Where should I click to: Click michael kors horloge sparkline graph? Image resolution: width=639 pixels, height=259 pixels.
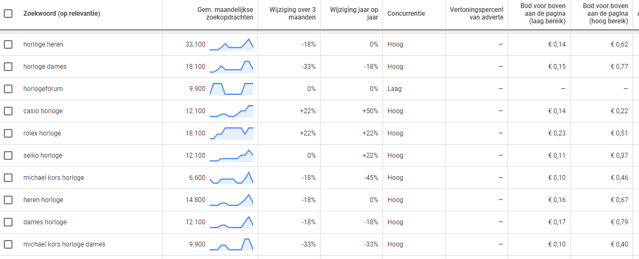pyautogui.click(x=231, y=178)
